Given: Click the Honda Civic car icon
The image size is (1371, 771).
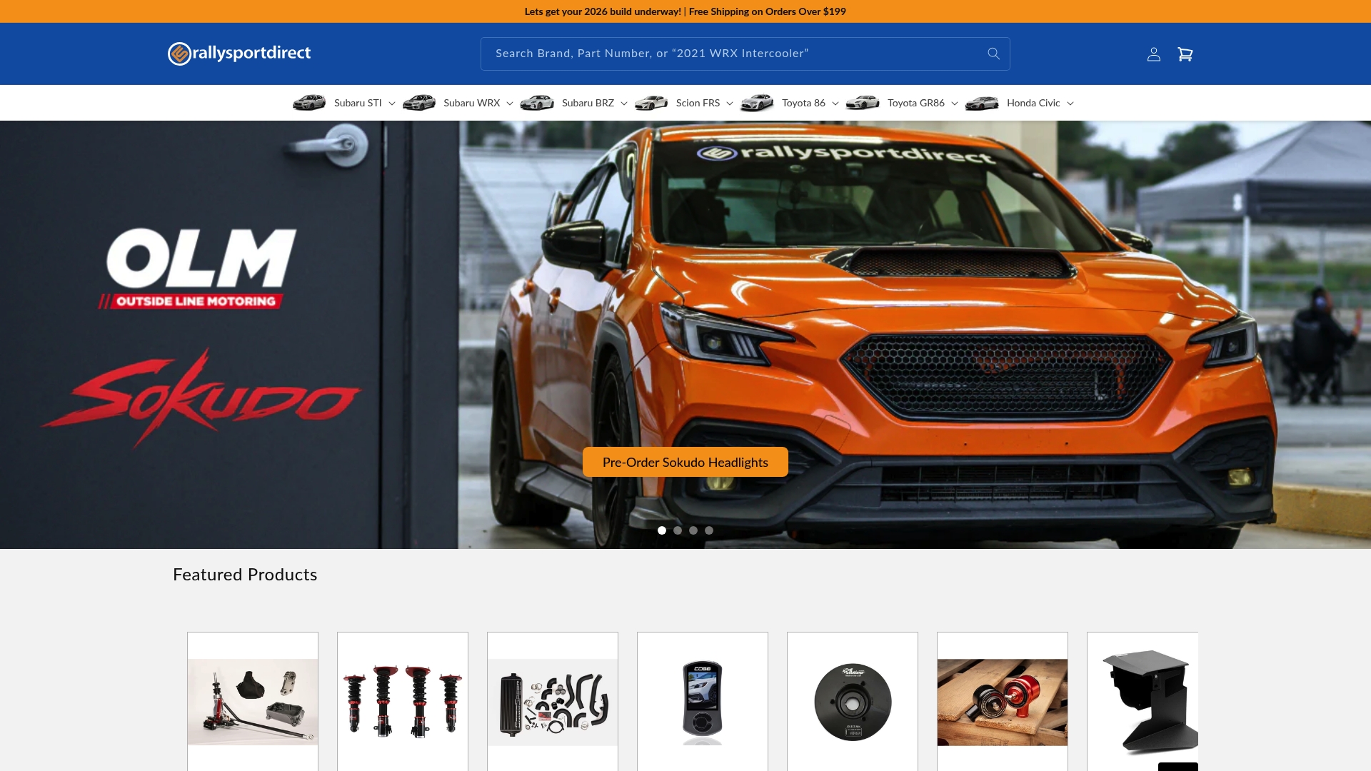Looking at the screenshot, I should click(982, 103).
